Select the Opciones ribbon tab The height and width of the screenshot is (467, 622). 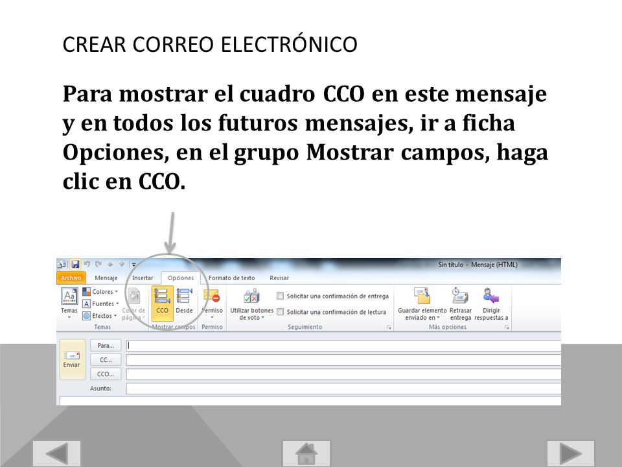point(181,278)
